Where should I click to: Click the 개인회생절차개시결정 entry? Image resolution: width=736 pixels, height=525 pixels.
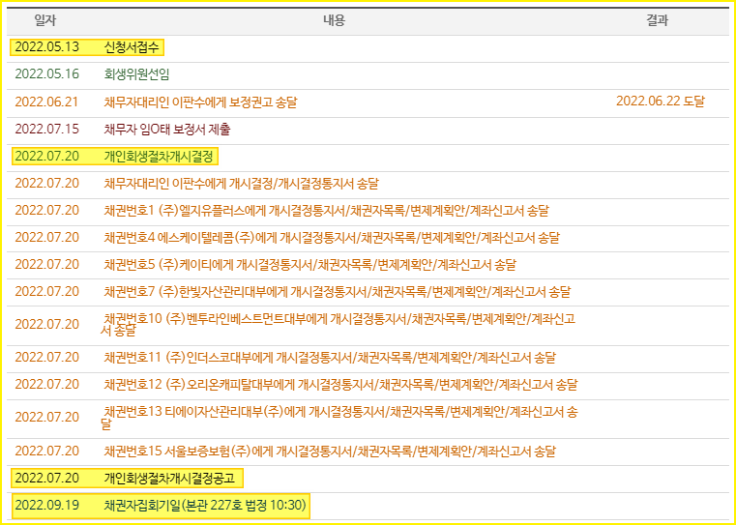point(159,156)
